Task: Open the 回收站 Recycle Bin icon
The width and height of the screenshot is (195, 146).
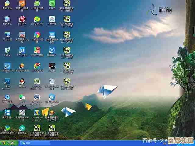Action: (7, 50)
